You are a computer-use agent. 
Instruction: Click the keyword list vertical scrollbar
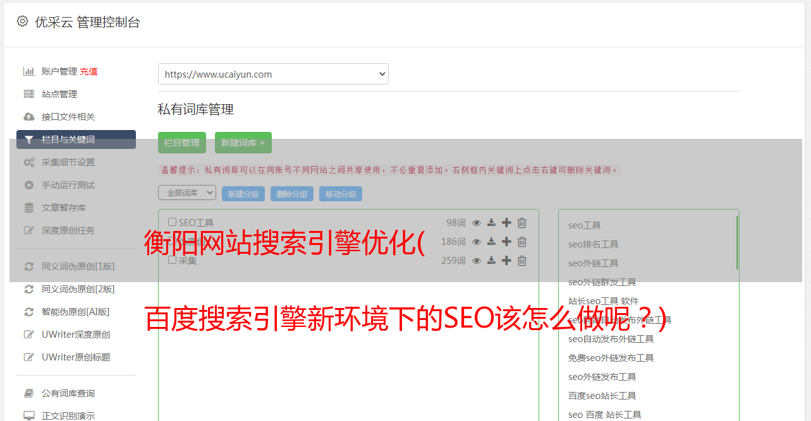[737, 242]
